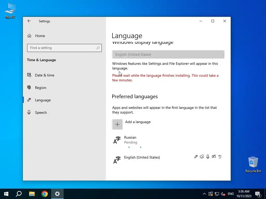Select the Recycle Bin desktop icon
This screenshot has width=266, height=199.
coord(253,165)
